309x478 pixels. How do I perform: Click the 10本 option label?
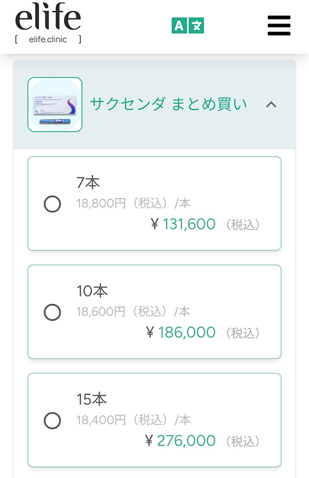pos(92,291)
